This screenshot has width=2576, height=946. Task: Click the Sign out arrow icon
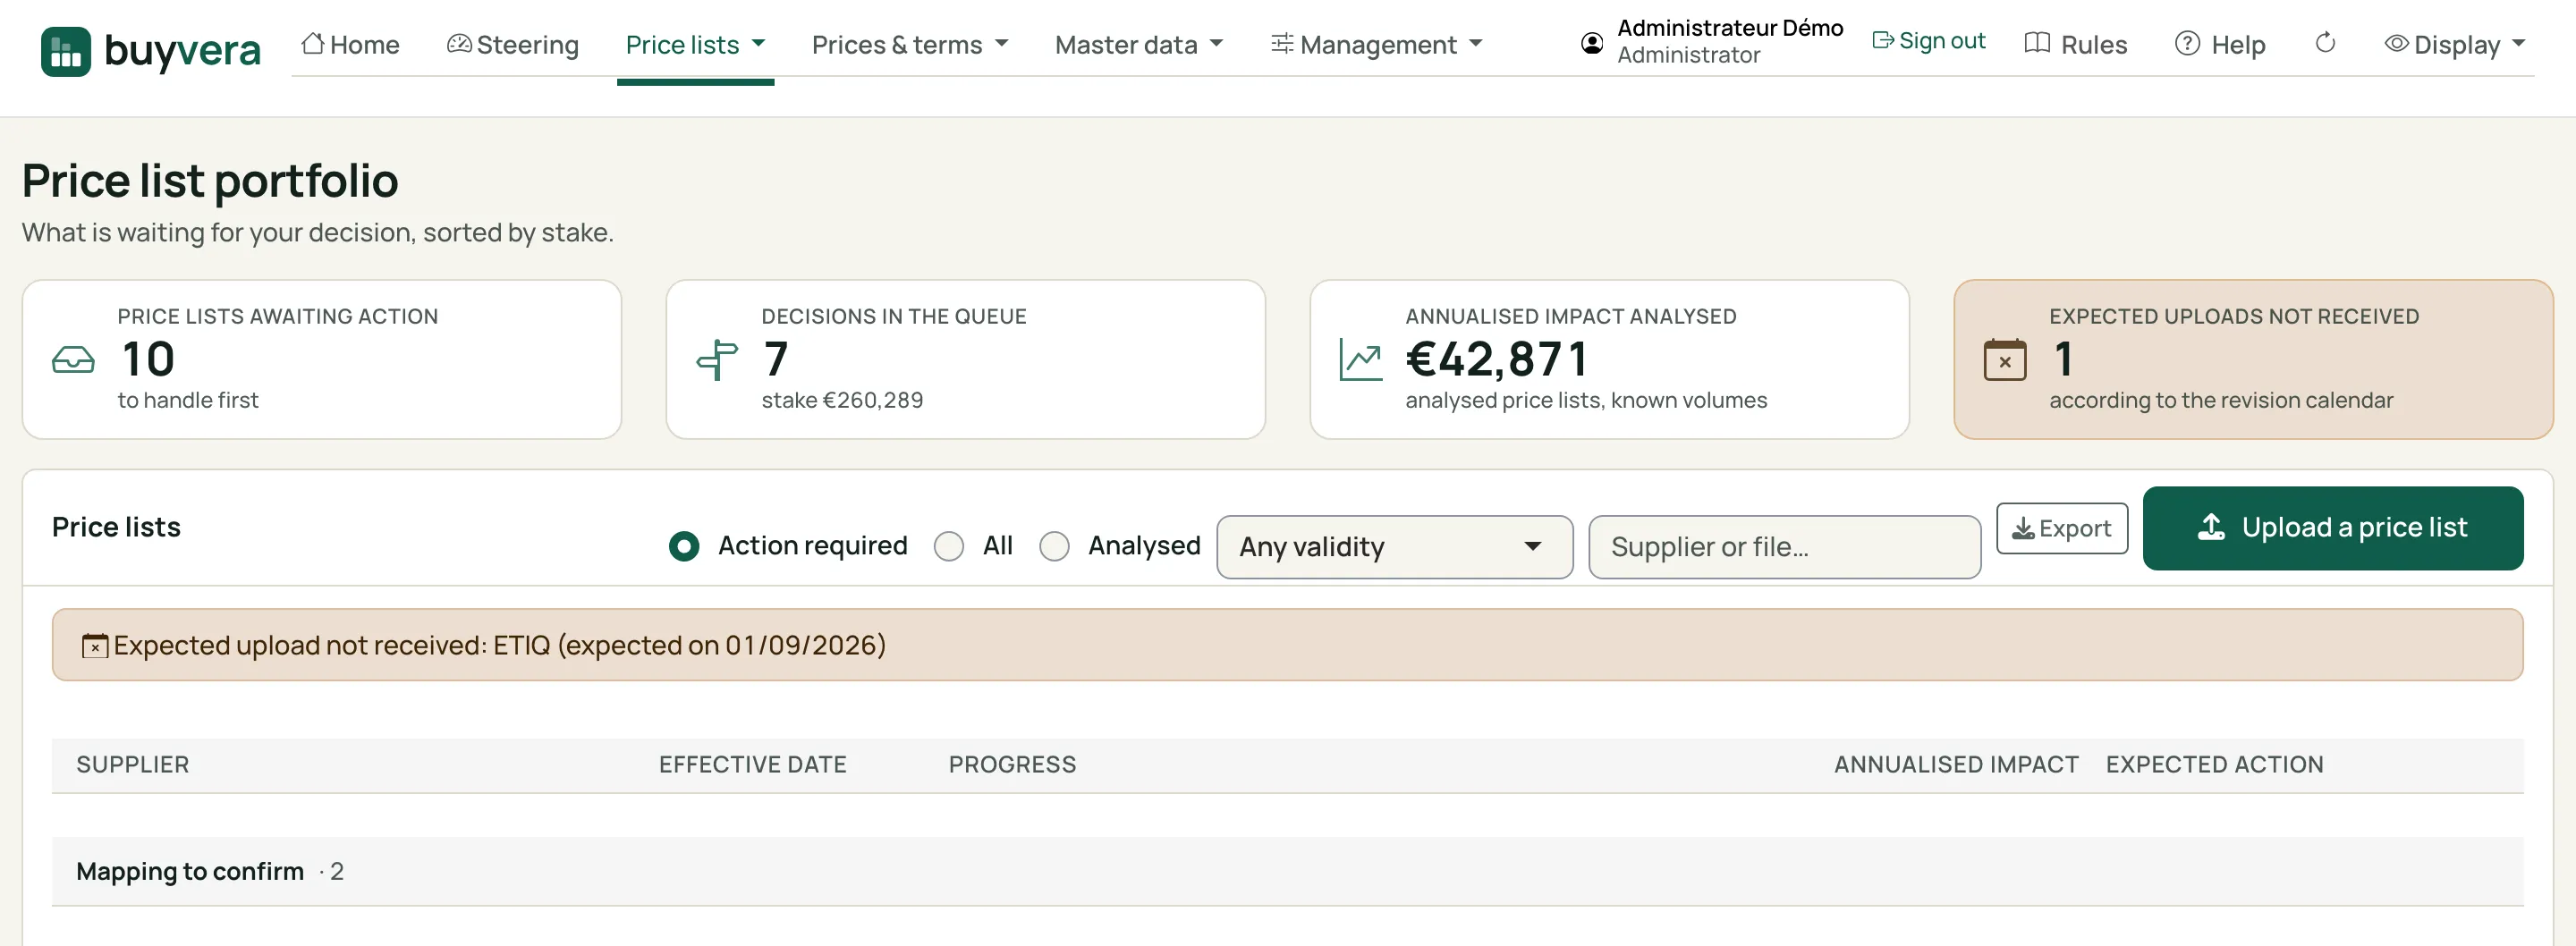point(1883,40)
